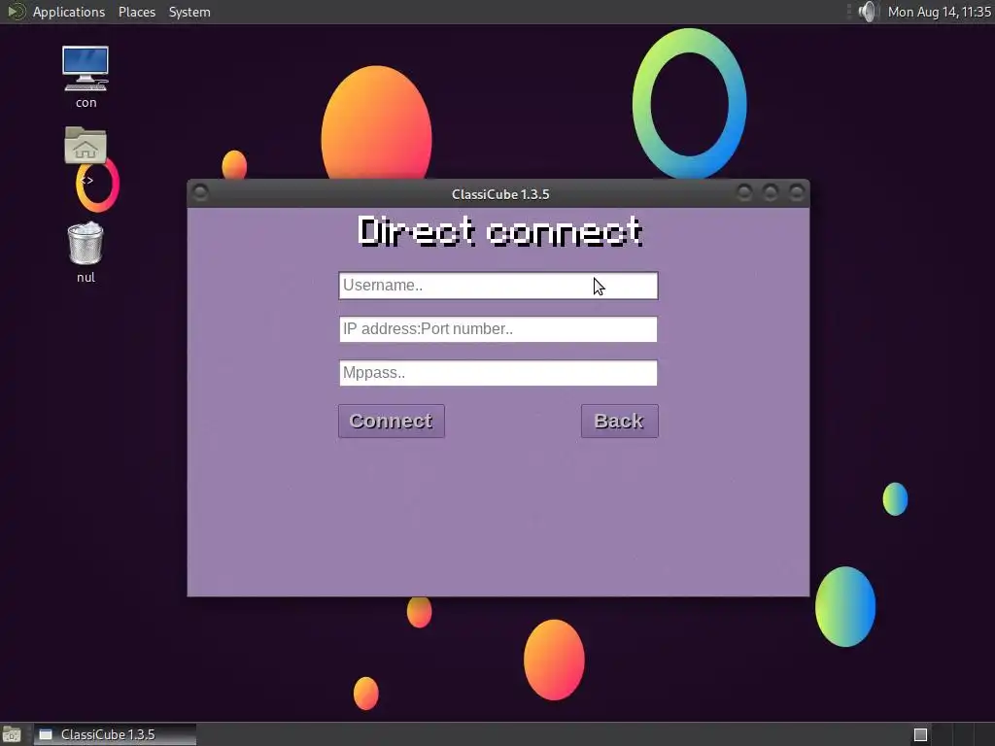
Task: Open the window menu button on ClassiCube titlebar
Action: pyautogui.click(x=200, y=191)
